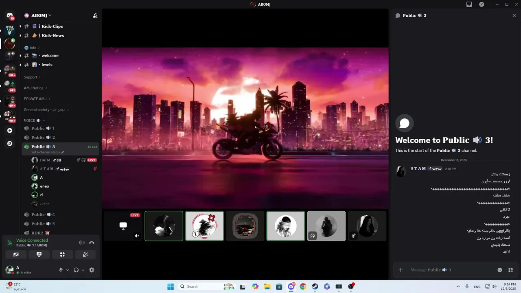The height and width of the screenshot is (293, 521).
Task: Open headphones output options arrow
Action: [x=83, y=270]
